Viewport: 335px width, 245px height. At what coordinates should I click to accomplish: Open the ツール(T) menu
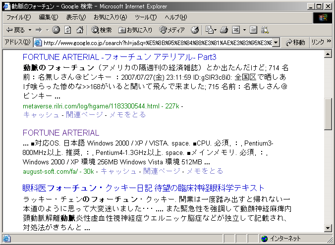click(x=146, y=17)
